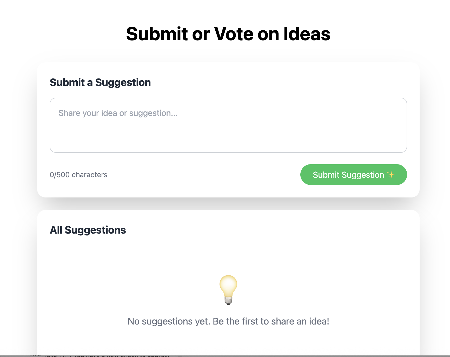
Task: Click the 'Submit a Suggestion' heading
Action: [100, 82]
